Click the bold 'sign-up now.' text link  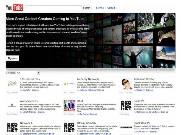coord(13,50)
